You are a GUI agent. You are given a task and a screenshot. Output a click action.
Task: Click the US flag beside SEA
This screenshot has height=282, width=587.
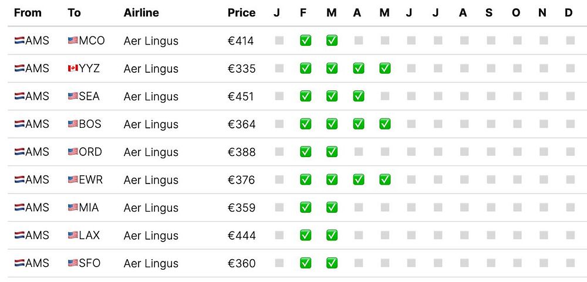73,96
